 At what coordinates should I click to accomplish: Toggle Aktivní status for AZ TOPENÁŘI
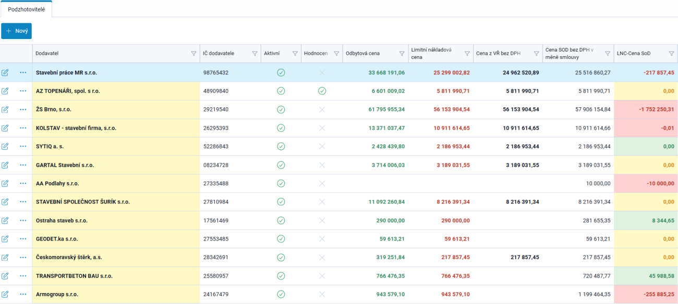(x=281, y=91)
